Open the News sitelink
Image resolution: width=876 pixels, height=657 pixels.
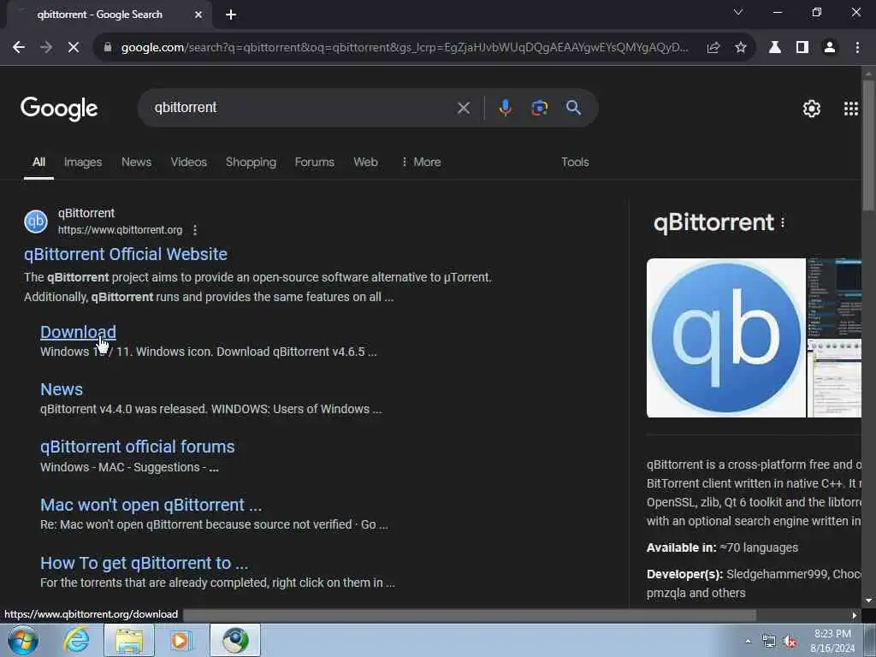[x=62, y=389]
